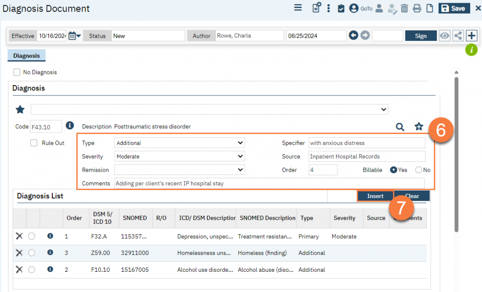Image resolution: width=482 pixels, height=292 pixels.
Task: Click into the Comments text field
Action: click(269, 183)
